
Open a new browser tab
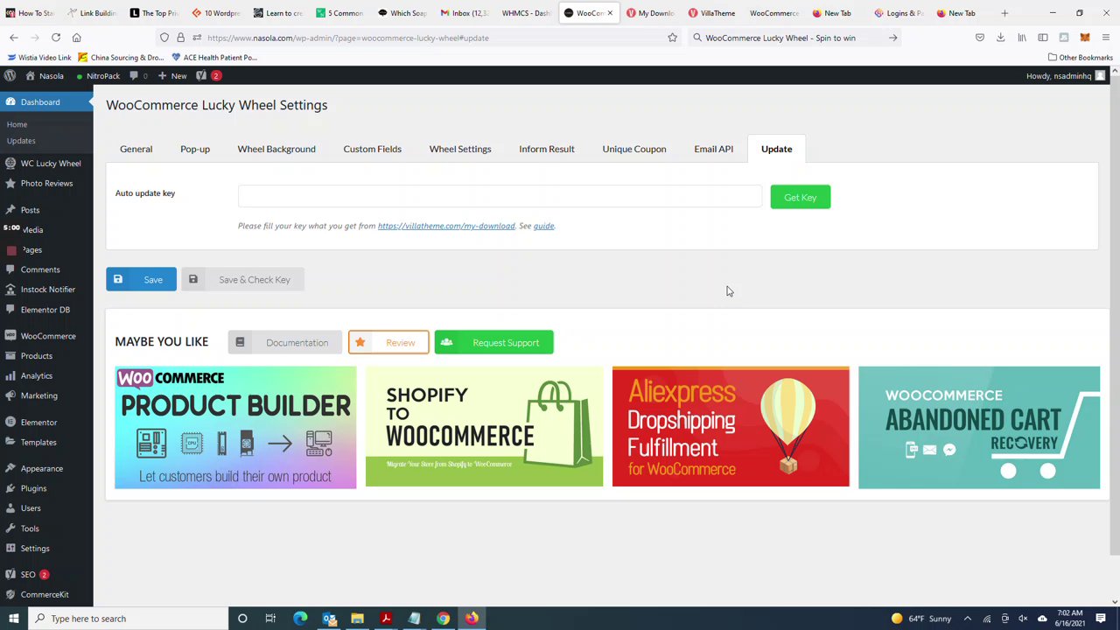(x=1004, y=13)
